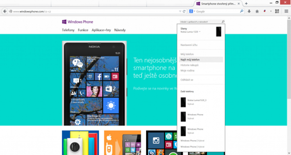Click the Nokia Lumia phone hero image
The width and height of the screenshot is (291, 155).
[x=94, y=83]
